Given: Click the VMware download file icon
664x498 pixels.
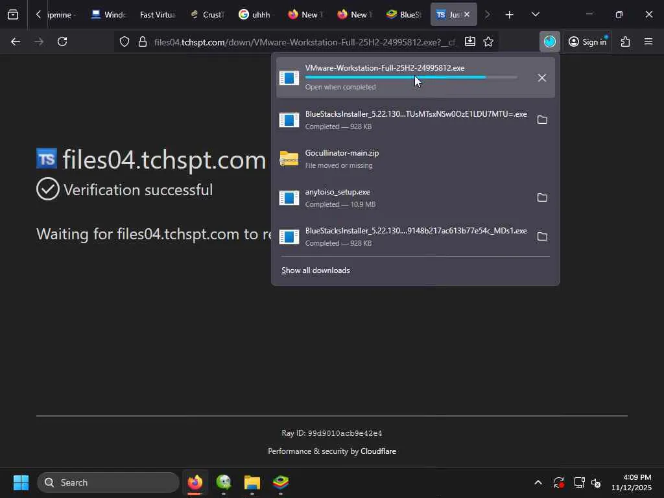Looking at the screenshot, I should click(x=289, y=78).
